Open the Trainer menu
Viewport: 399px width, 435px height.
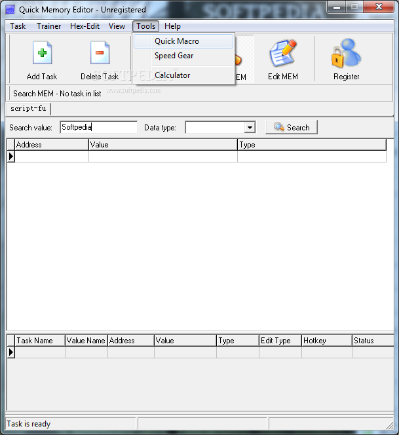pos(49,26)
